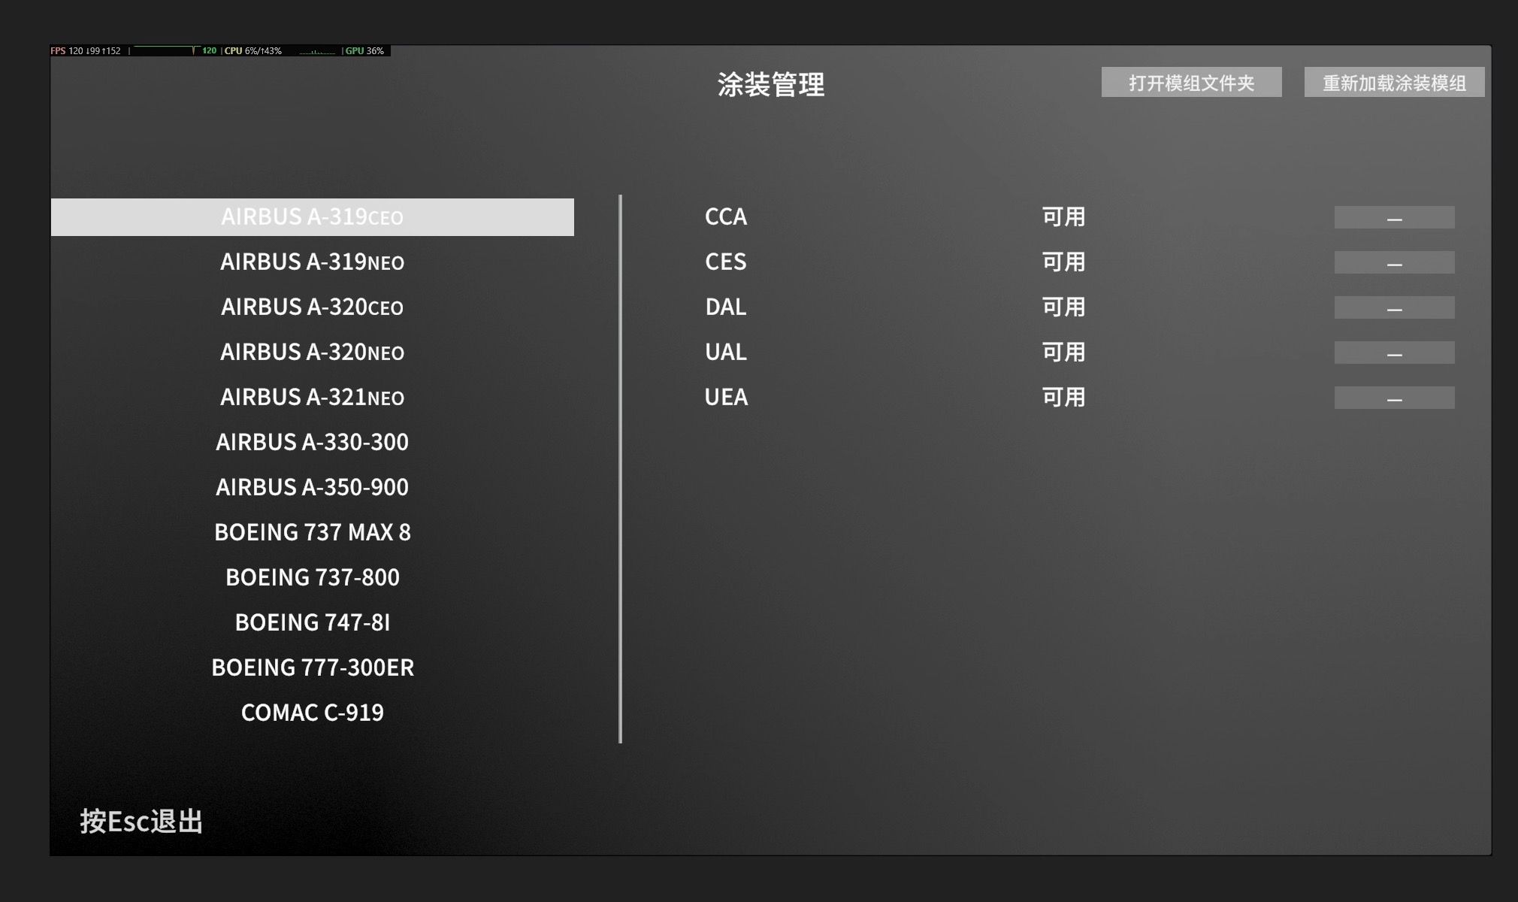The height and width of the screenshot is (902, 1518).
Task: Select AIRBUS A-319neo in aircraft list
Action: (312, 262)
